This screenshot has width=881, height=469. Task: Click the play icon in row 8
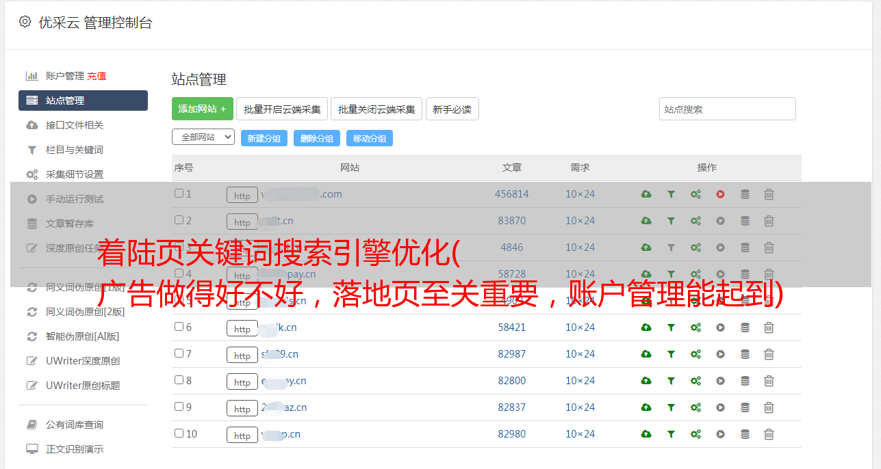click(720, 381)
